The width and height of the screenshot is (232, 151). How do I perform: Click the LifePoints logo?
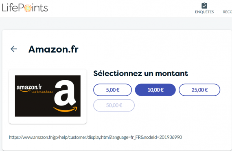25,8
